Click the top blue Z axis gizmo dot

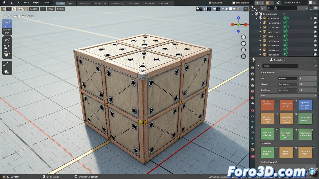point(238,18)
